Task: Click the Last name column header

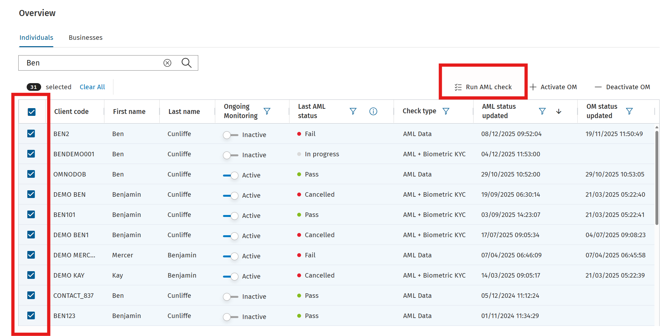Action: click(x=184, y=112)
